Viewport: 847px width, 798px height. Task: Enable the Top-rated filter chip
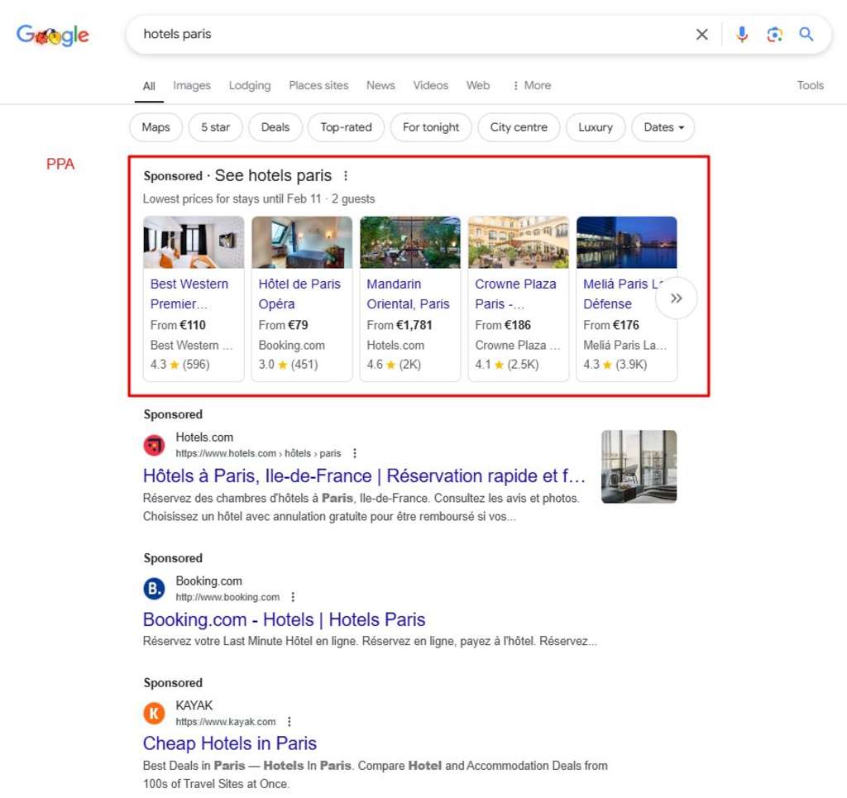coord(346,127)
